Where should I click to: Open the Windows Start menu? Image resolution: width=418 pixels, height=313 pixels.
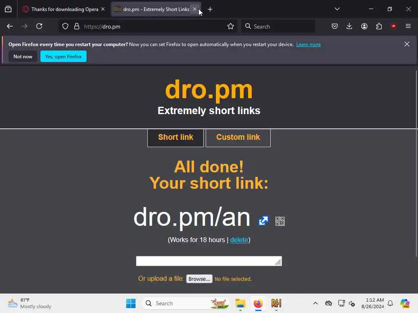pyautogui.click(x=131, y=303)
